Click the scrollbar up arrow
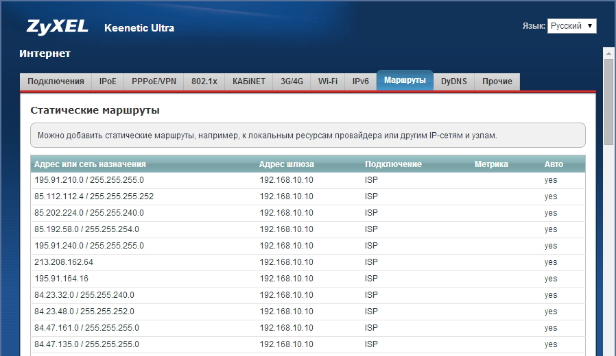 click(x=608, y=53)
